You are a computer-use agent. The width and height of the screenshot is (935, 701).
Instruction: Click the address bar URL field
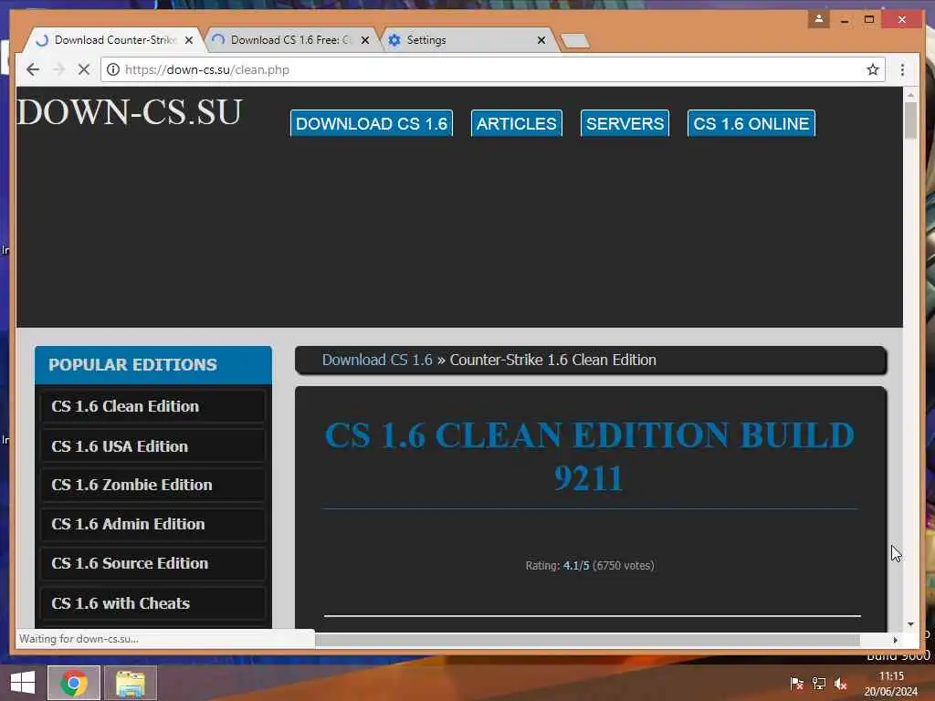pos(492,69)
